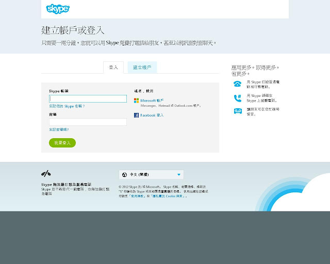Sign in with Microsoft 帳戶 link

(x=152, y=101)
